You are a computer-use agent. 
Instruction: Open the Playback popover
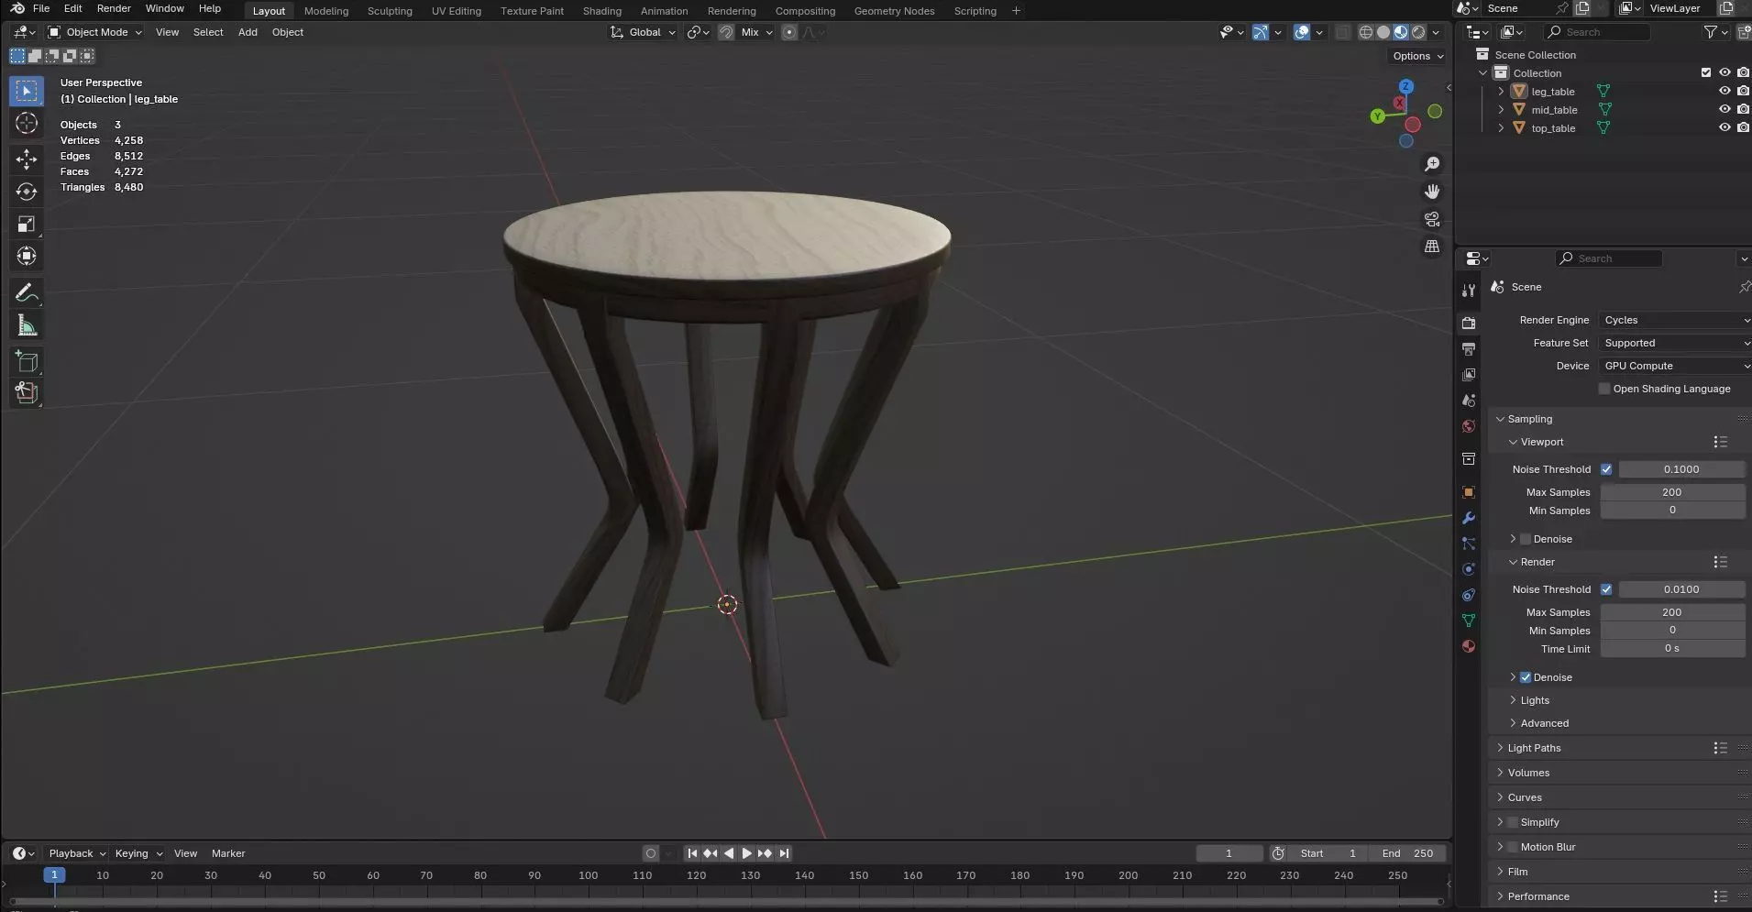(76, 853)
